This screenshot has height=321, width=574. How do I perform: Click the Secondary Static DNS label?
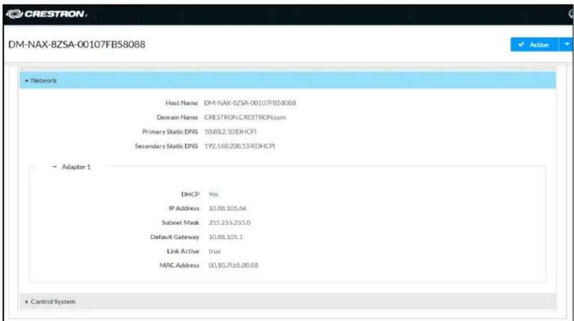[x=166, y=146]
